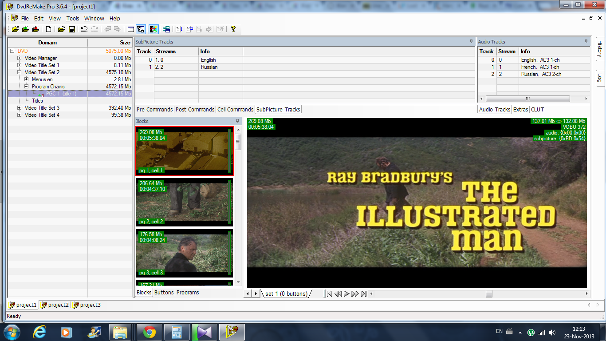The width and height of the screenshot is (606, 341).
Task: Switch to the Buttons tab
Action: tap(164, 293)
